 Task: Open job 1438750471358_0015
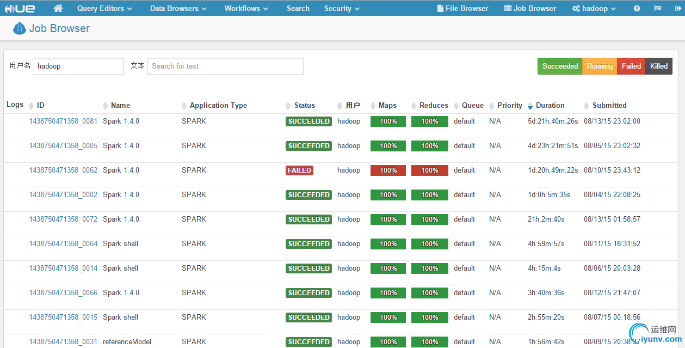pyautogui.click(x=63, y=317)
